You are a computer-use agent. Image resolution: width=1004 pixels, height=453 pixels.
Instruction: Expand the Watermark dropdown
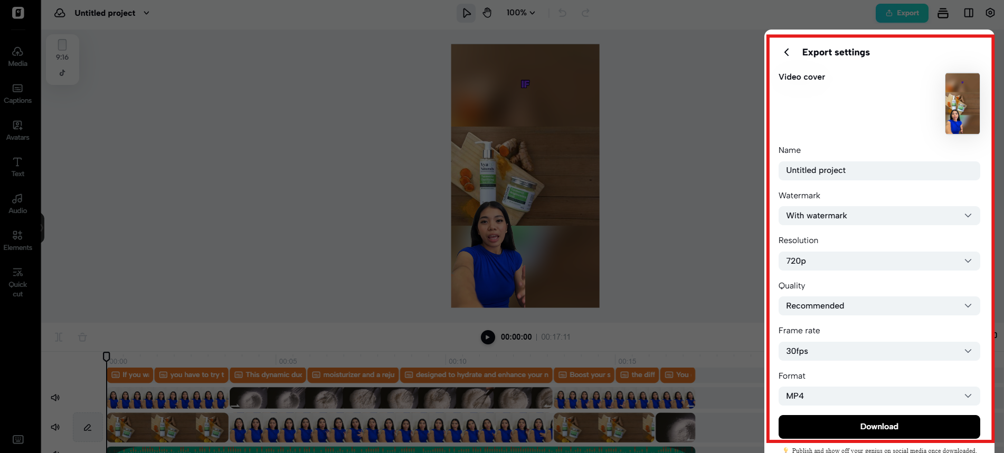coord(879,216)
